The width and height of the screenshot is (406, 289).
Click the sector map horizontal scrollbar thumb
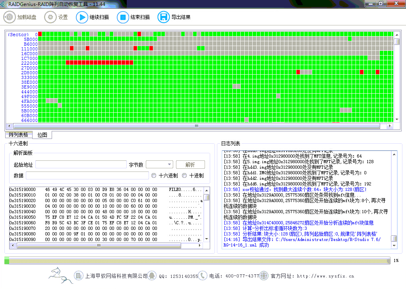(197, 126)
